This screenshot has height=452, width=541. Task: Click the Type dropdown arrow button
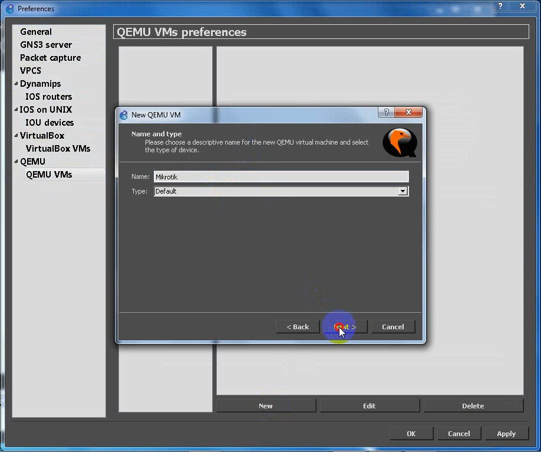pyautogui.click(x=403, y=191)
